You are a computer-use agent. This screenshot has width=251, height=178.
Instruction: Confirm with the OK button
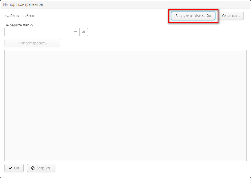(14, 168)
